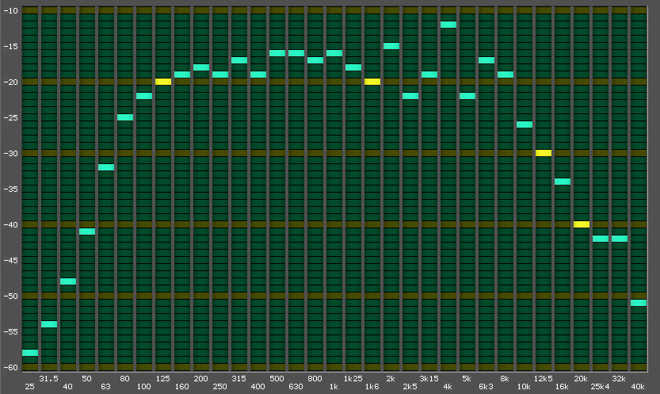Click the level marker in the 31.5 Hz band
The width and height of the screenshot is (660, 394).
pyautogui.click(x=49, y=324)
